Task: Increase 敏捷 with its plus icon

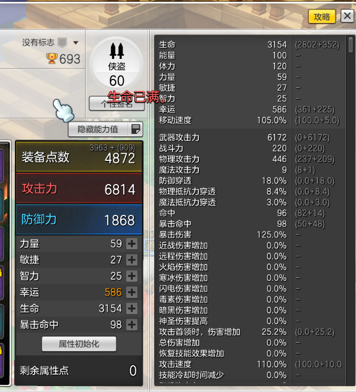Action: (132, 260)
